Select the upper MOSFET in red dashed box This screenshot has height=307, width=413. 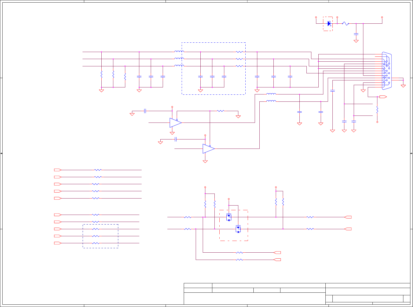[x=229, y=217]
